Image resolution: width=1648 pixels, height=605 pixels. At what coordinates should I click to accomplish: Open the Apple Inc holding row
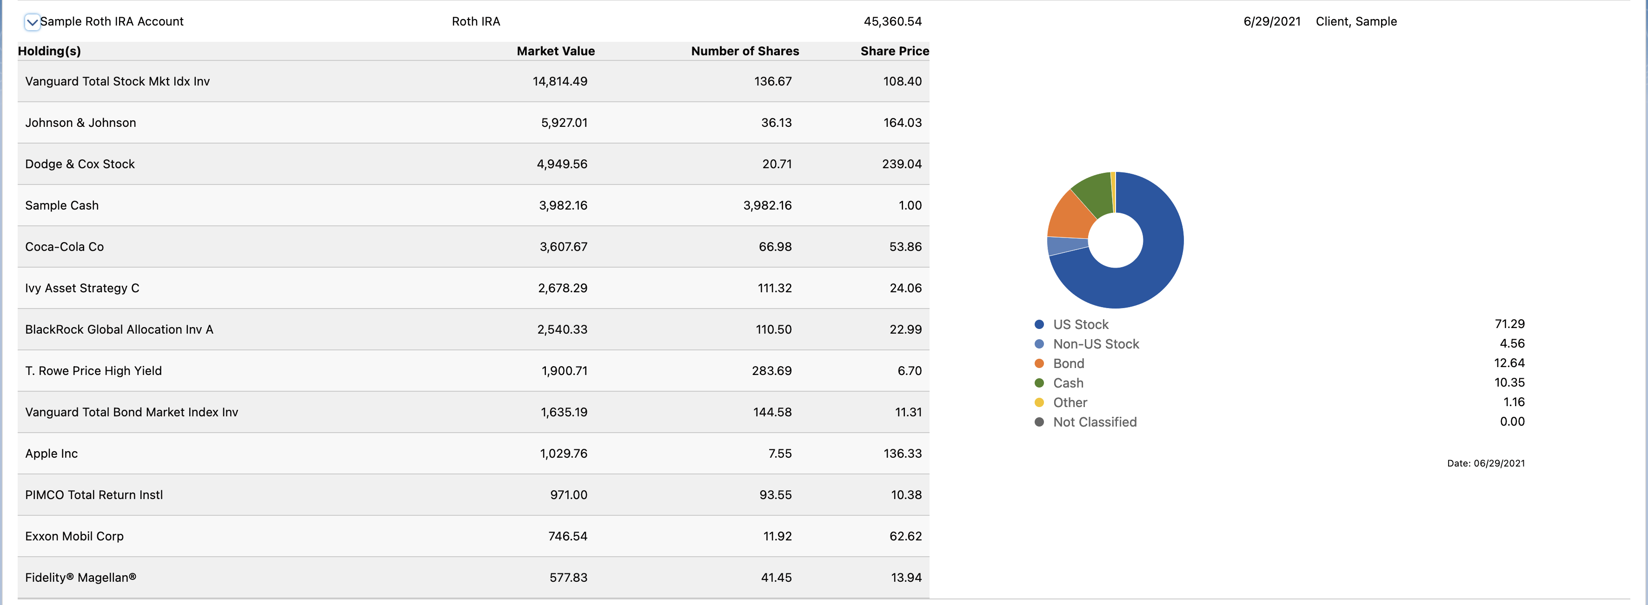tap(51, 454)
